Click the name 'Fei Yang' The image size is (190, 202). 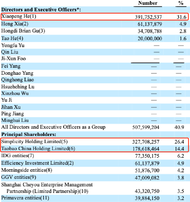point(11,66)
